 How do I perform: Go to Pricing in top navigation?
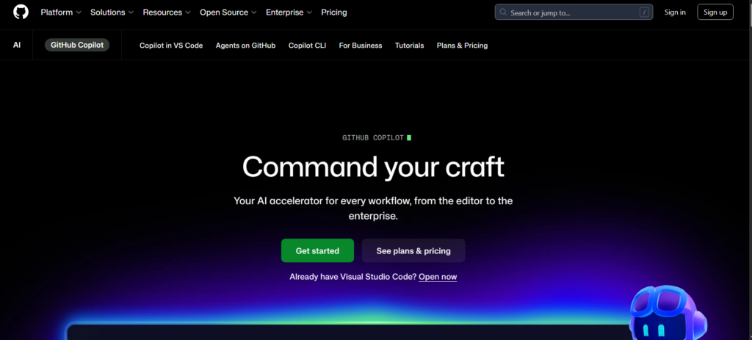point(334,12)
